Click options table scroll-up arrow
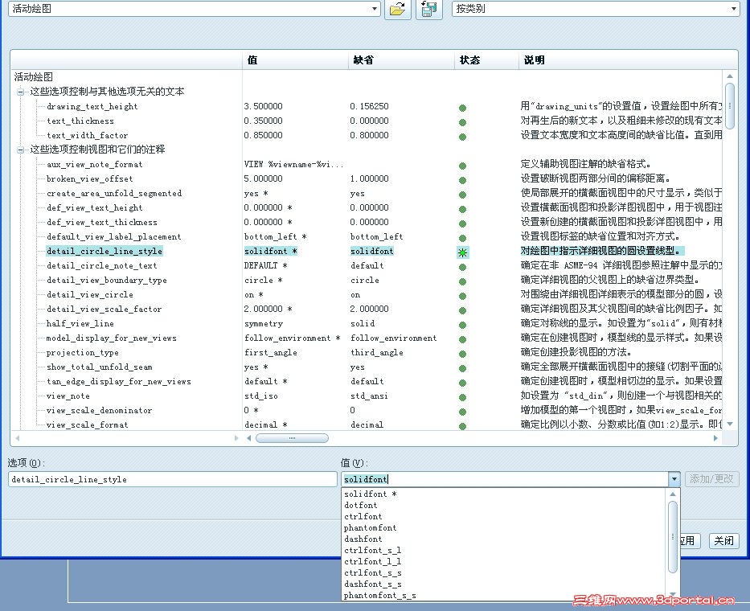Image resolution: width=750 pixels, height=611 pixels. [x=729, y=76]
